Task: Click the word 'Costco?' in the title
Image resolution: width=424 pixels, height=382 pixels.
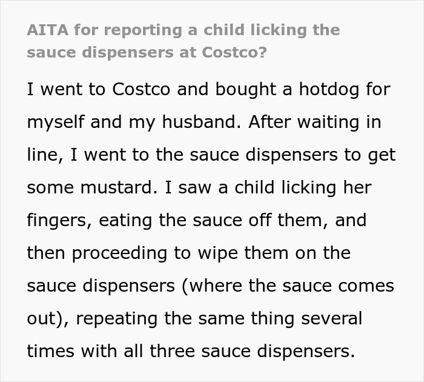Action: (234, 52)
